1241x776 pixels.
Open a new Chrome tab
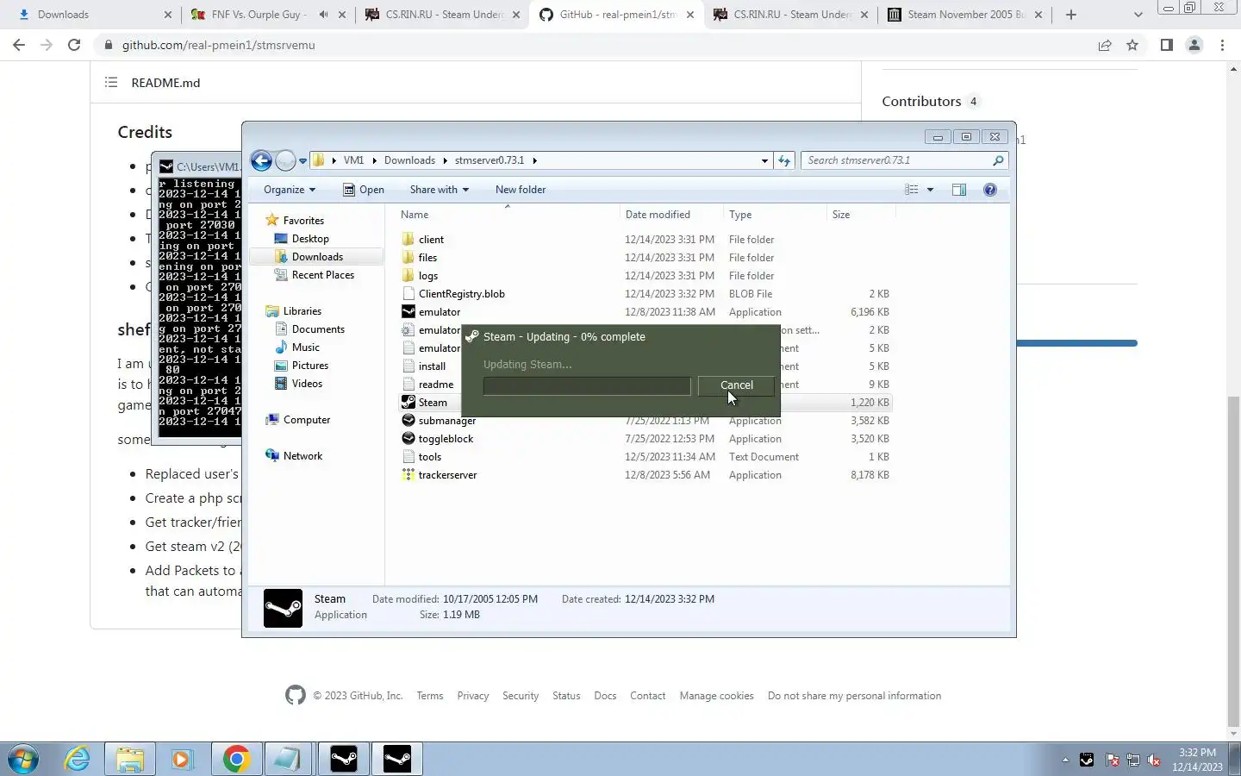point(1071,15)
